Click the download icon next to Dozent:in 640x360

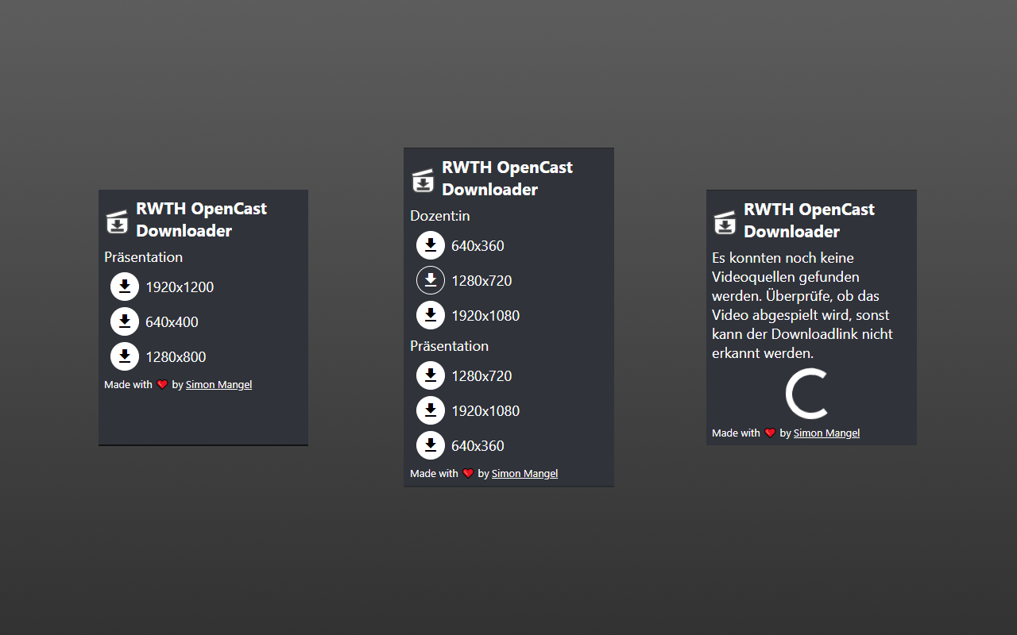point(431,245)
